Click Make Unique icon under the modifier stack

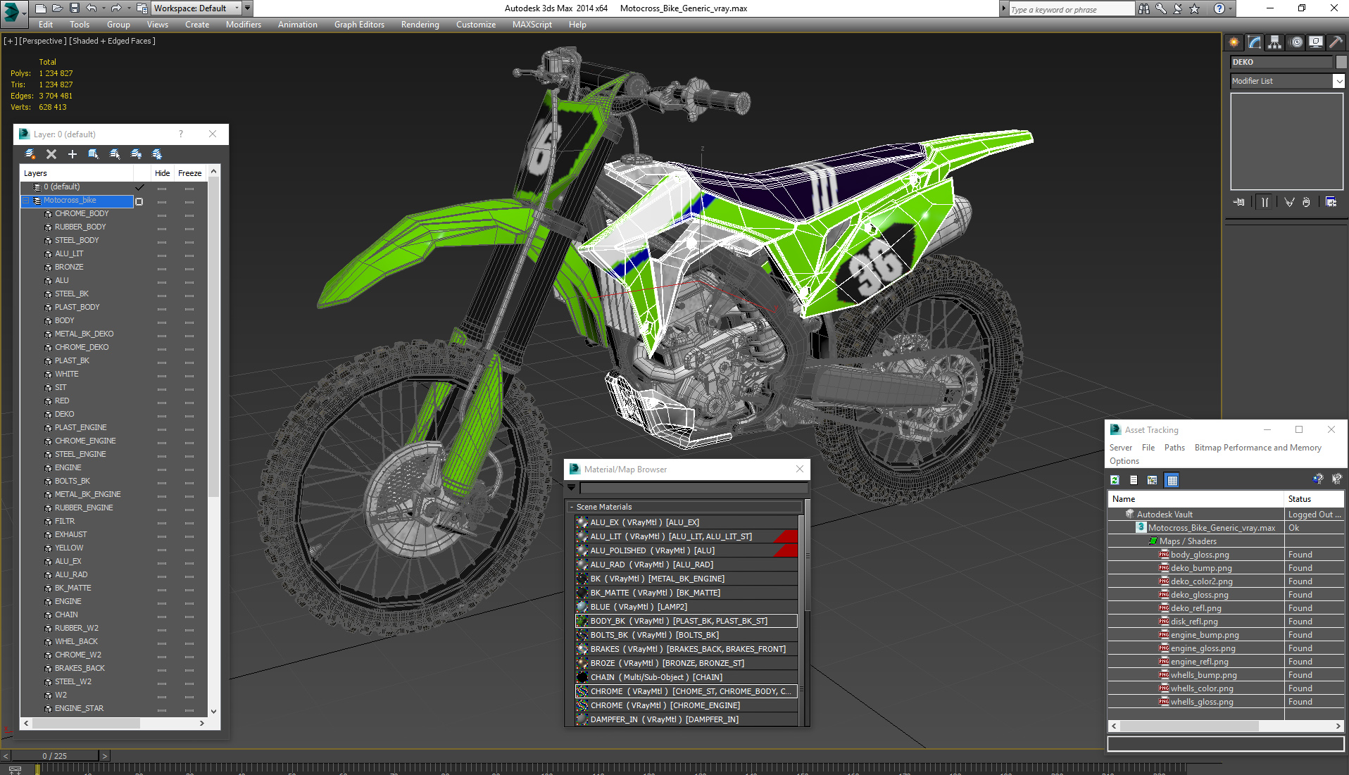click(1289, 202)
